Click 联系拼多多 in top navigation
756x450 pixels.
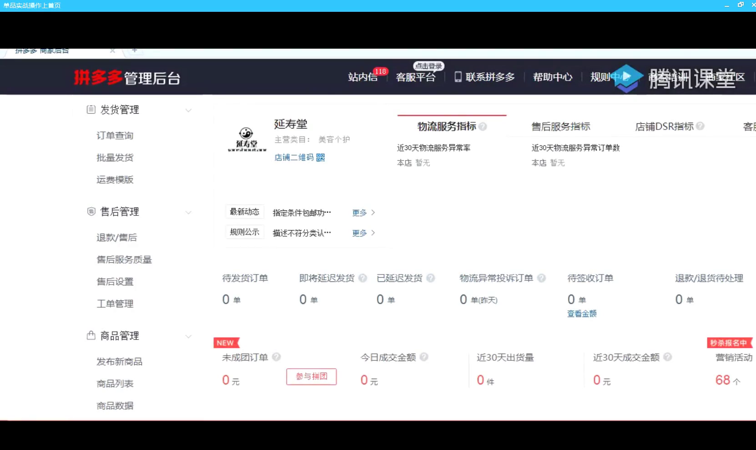click(x=490, y=77)
